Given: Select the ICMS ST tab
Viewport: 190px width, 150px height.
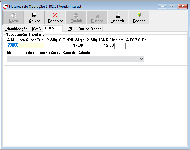Looking at the screenshot, I should (52, 29).
